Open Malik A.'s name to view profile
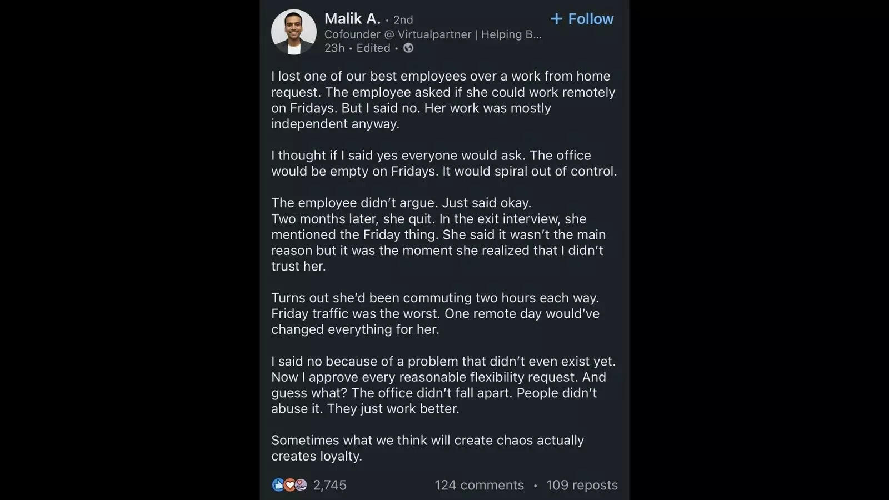 point(352,18)
